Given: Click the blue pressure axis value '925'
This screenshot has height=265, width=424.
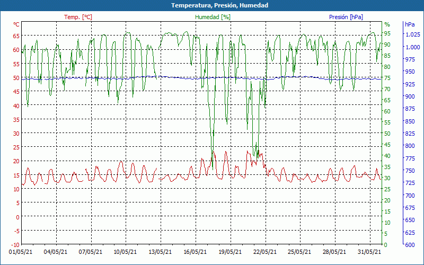Looking at the screenshot, I should coord(409,84).
